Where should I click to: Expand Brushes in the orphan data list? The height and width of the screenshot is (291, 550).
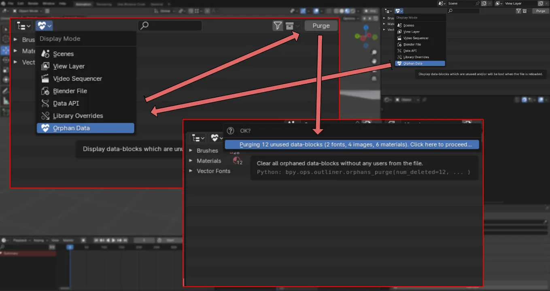(191, 150)
